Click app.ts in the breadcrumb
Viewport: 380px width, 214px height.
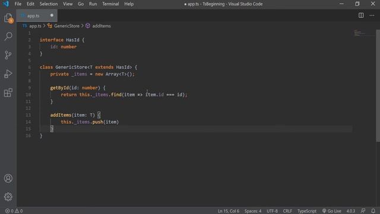[x=35, y=26]
